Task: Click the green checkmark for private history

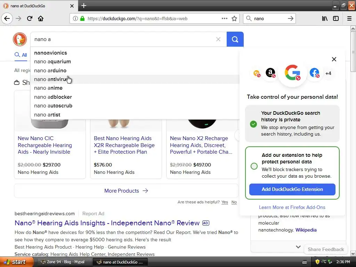Action: coord(253,124)
